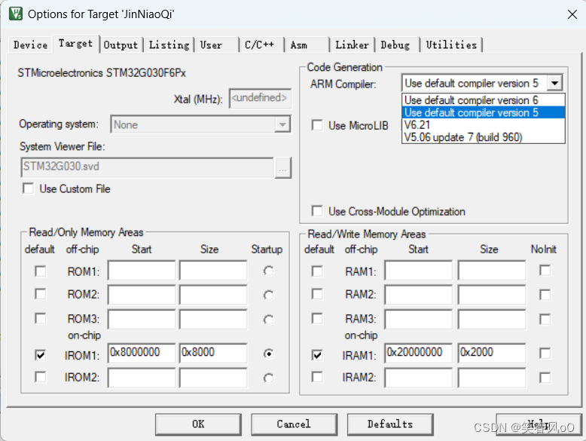
Task: Select the Asm tab
Action: point(307,45)
